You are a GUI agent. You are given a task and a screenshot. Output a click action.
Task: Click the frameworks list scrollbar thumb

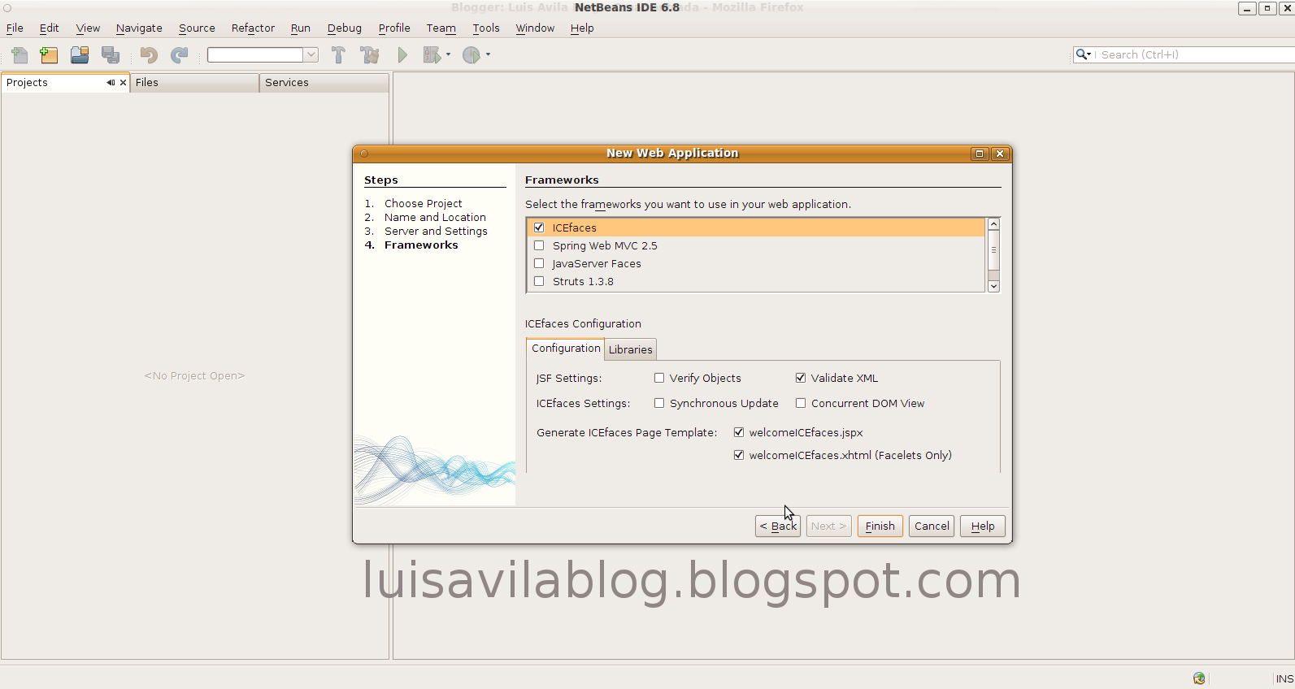(x=993, y=249)
